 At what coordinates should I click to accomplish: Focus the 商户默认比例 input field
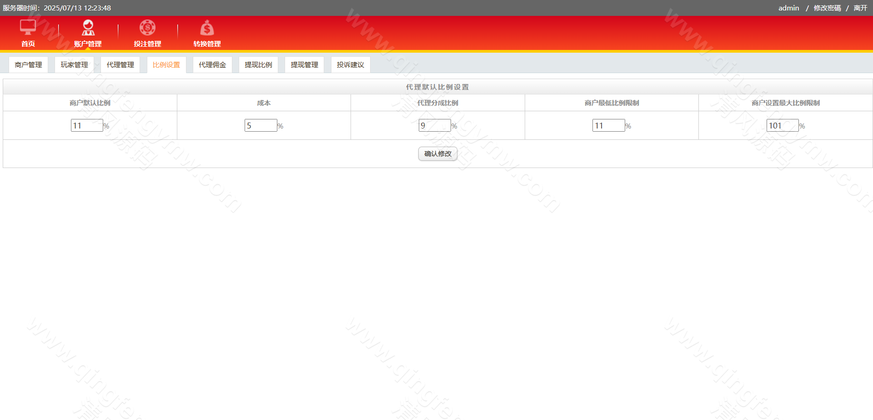tap(87, 125)
